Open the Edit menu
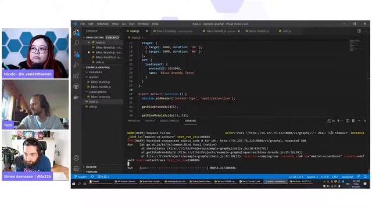This screenshot has height=209, width=372. point(91,24)
